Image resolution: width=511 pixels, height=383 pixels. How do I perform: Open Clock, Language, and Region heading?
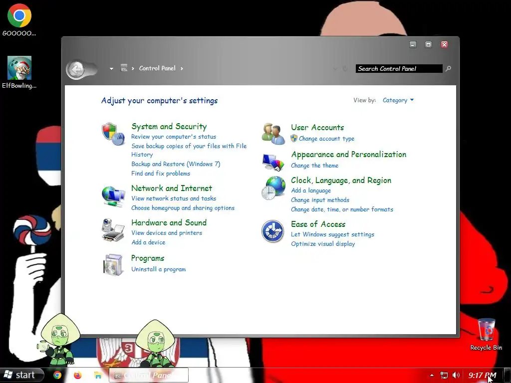(x=341, y=180)
